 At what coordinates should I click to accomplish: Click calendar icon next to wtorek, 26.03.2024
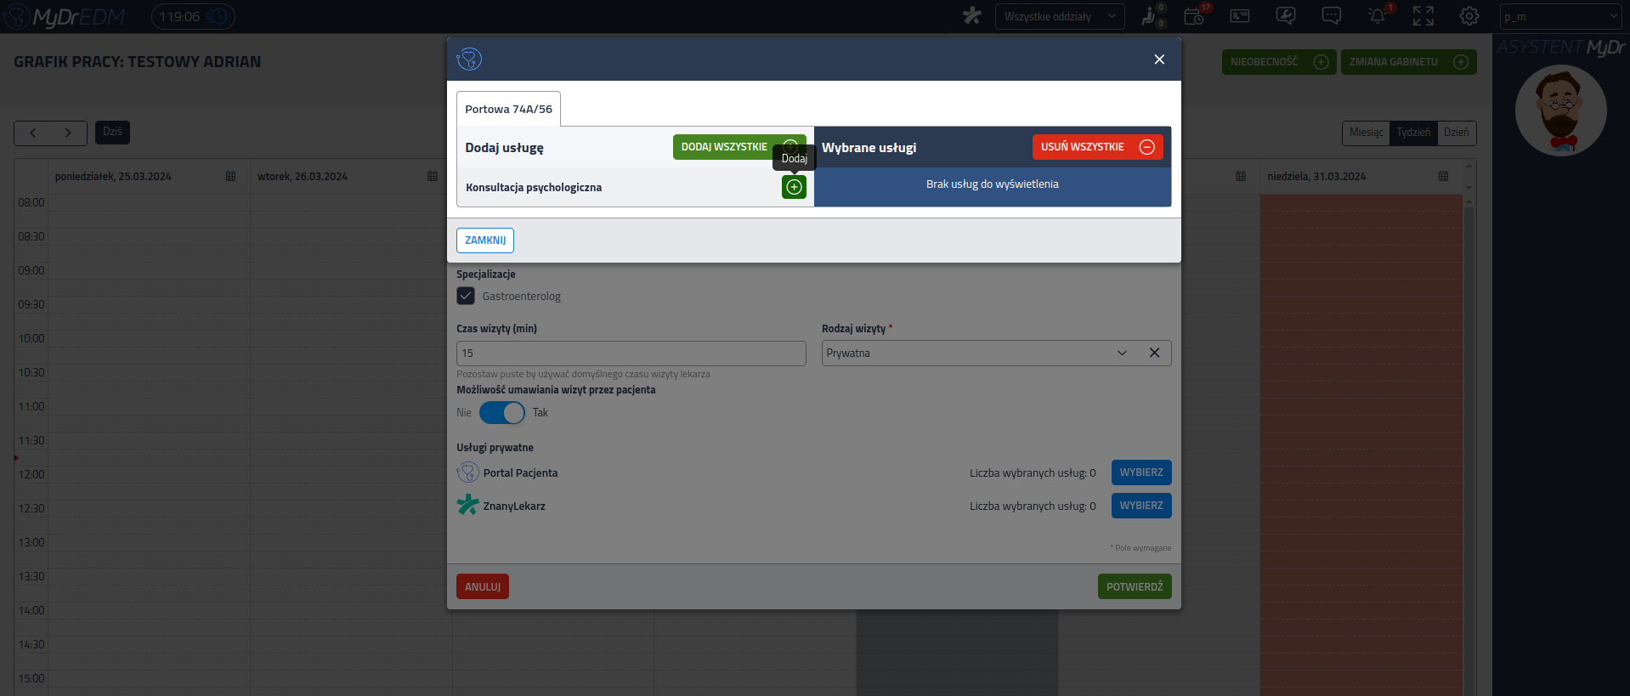433,177
